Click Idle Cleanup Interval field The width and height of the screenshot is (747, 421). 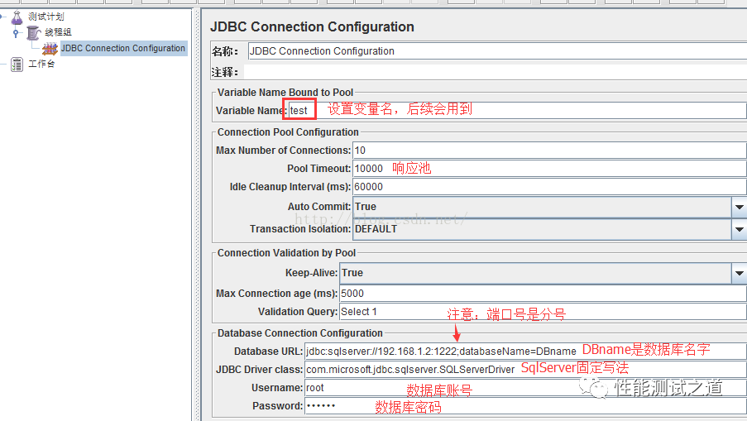coord(549,187)
